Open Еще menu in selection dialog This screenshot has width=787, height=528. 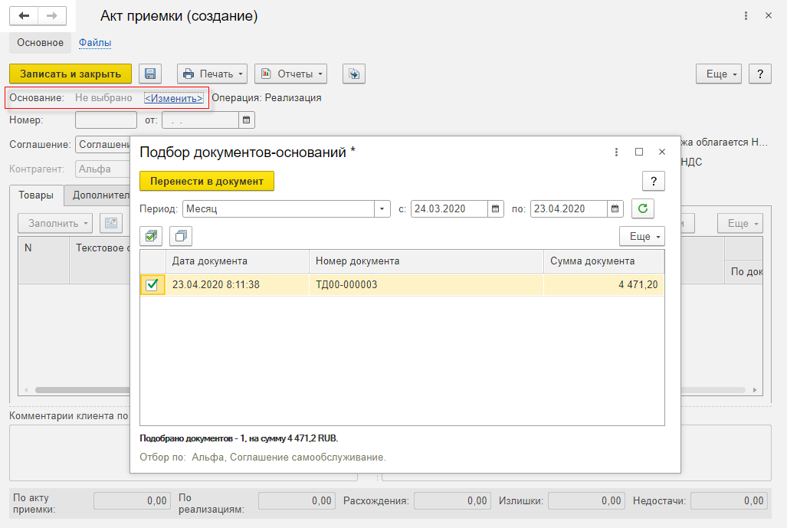(x=641, y=236)
